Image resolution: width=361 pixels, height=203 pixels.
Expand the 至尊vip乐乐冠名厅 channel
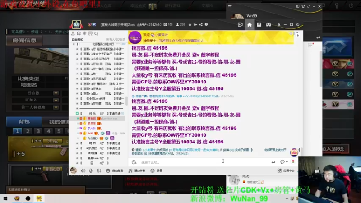[77, 78]
